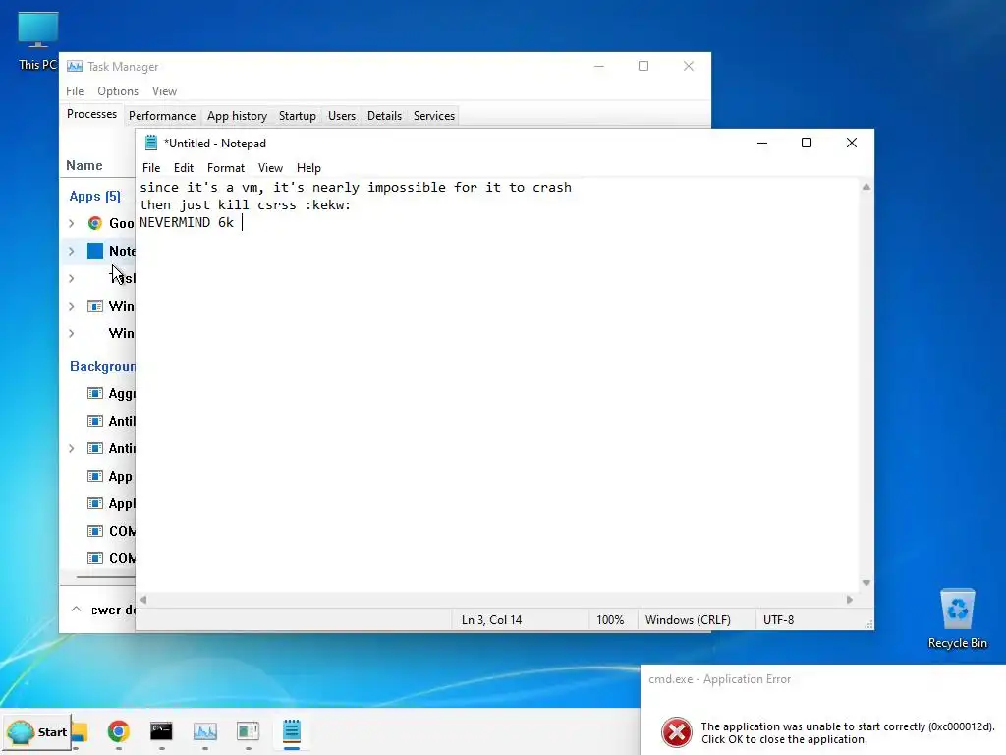Select the Aggr... background process icon
1006x755 pixels.
click(95, 393)
